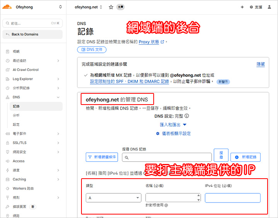Image resolution: width=278 pixels, height=218 pixels.
Task: Open the Workers 路由 sidebar item
Action: click(x=23, y=188)
